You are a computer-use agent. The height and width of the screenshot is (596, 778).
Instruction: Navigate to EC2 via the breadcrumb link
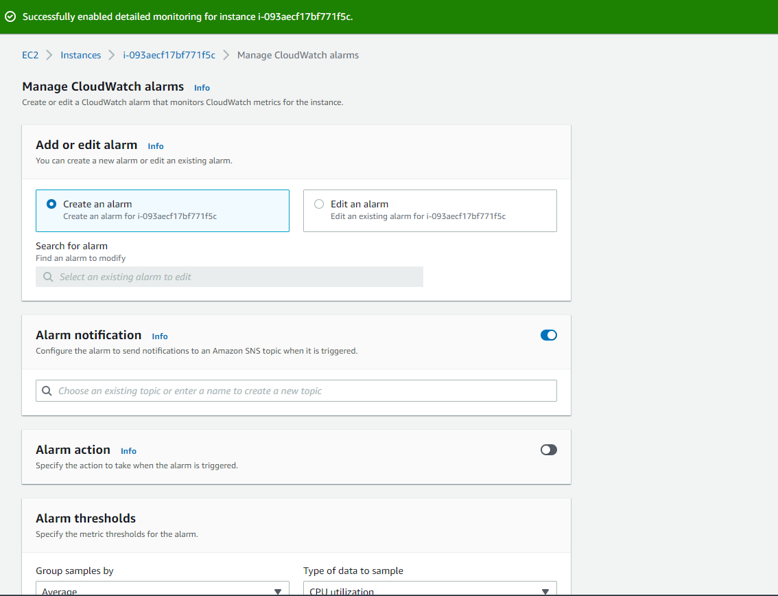coord(30,55)
